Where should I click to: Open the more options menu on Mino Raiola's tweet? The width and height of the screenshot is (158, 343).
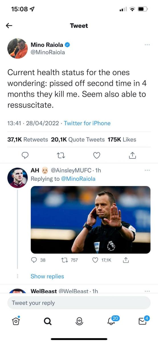tap(147, 45)
